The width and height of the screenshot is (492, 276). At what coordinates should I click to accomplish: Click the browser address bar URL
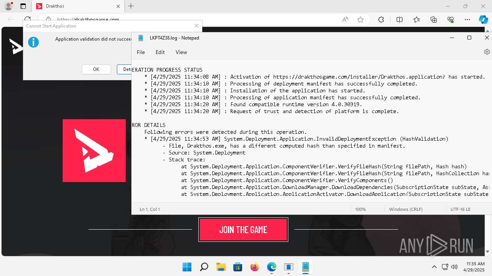(88, 19)
